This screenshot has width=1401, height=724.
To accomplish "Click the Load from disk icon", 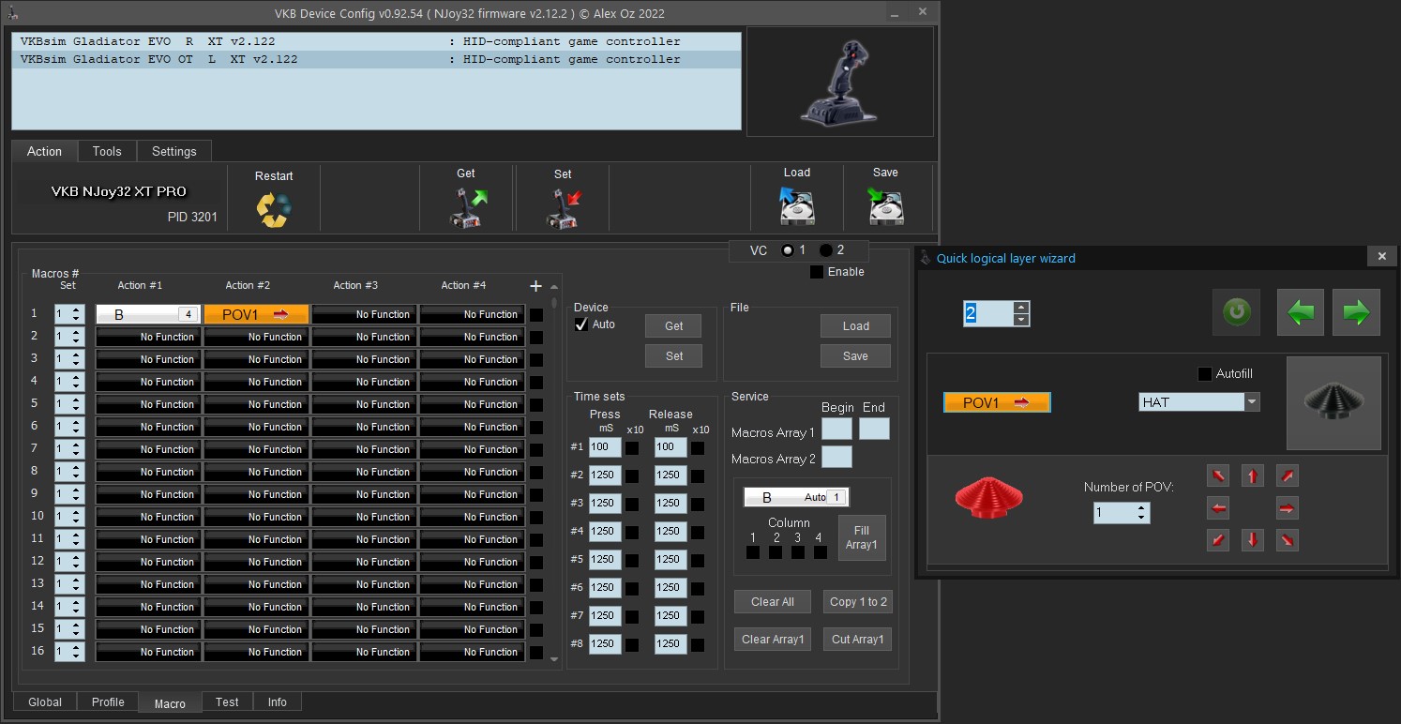I will pos(797,205).
